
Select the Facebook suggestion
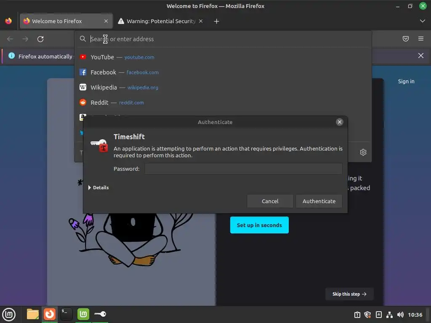(x=223, y=72)
